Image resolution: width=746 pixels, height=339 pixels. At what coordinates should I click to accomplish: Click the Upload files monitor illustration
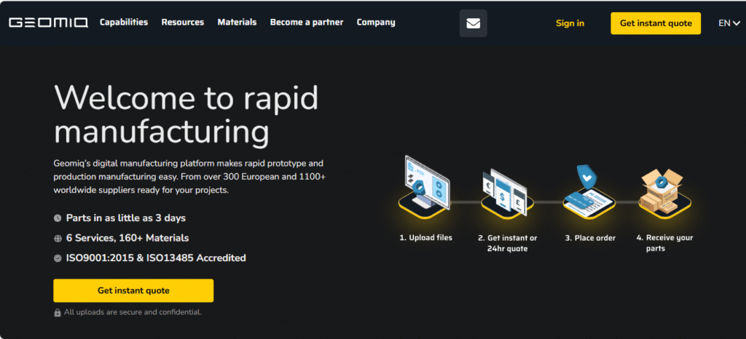coord(425,186)
